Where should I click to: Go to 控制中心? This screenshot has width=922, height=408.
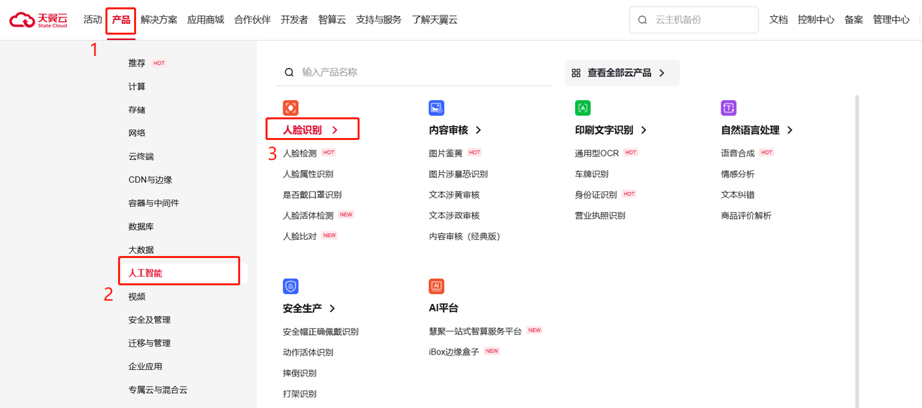(x=816, y=20)
